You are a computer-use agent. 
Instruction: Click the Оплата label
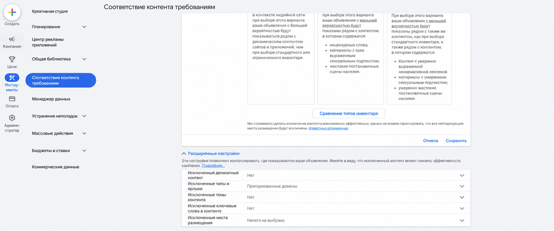pos(12,106)
